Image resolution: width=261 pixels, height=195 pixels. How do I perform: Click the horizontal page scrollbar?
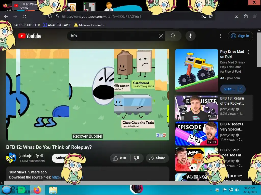coord(128,183)
